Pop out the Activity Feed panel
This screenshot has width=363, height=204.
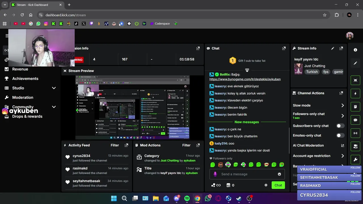126,145
